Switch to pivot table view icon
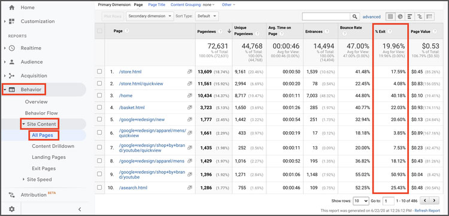Screen dimensions: 449x216 point(429,17)
